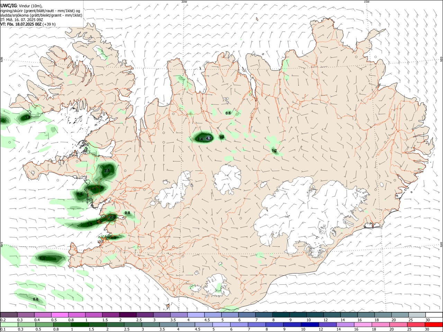Click the round Hofsjökull glacier in central Iceland
Viewport: 443px width, 332px height.
coord(227,179)
